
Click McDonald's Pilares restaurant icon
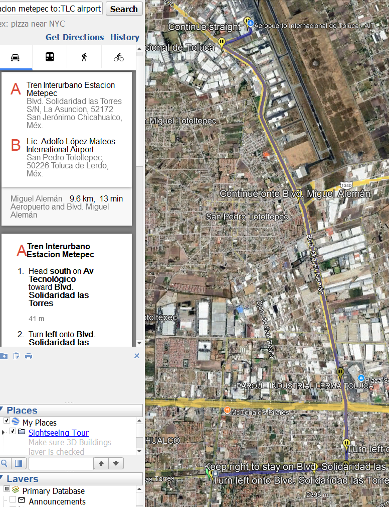(x=227, y=410)
